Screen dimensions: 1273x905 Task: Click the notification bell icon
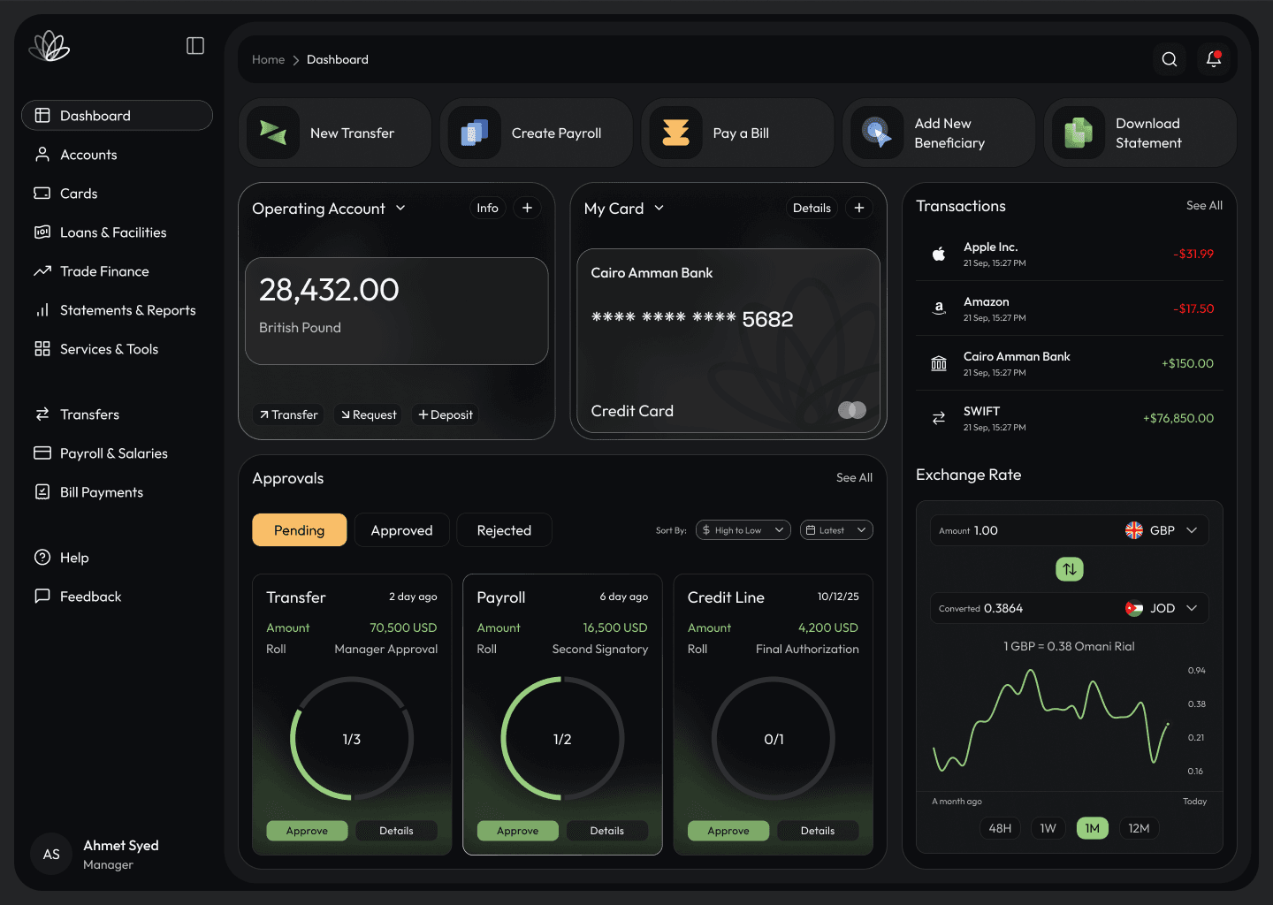(1213, 59)
